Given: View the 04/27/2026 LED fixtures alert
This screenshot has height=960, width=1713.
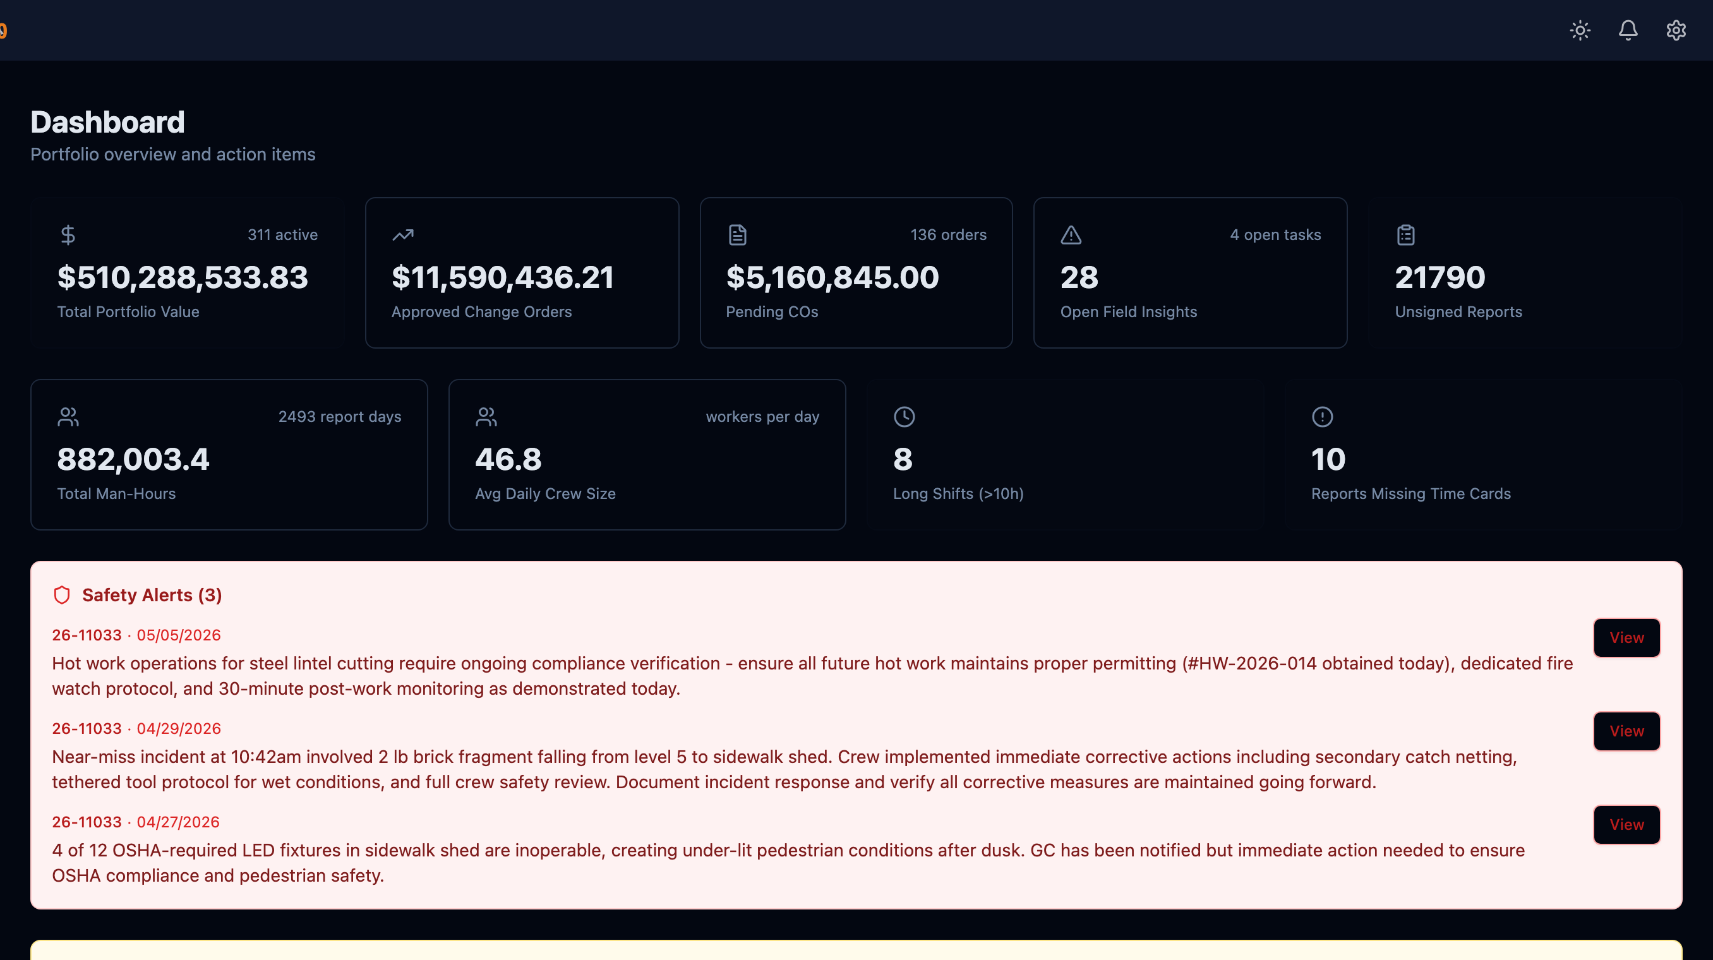Looking at the screenshot, I should (x=1626, y=824).
